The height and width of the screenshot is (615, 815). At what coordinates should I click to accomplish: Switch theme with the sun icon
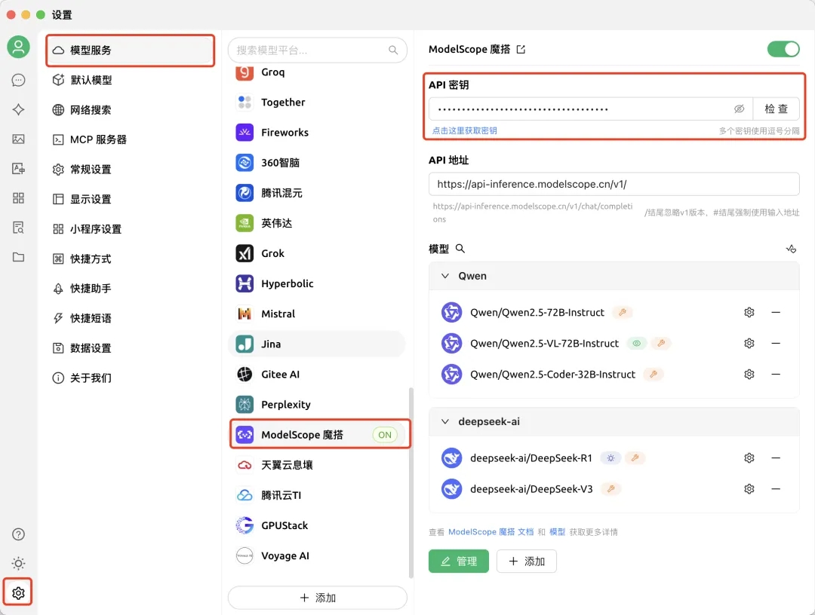[18, 563]
